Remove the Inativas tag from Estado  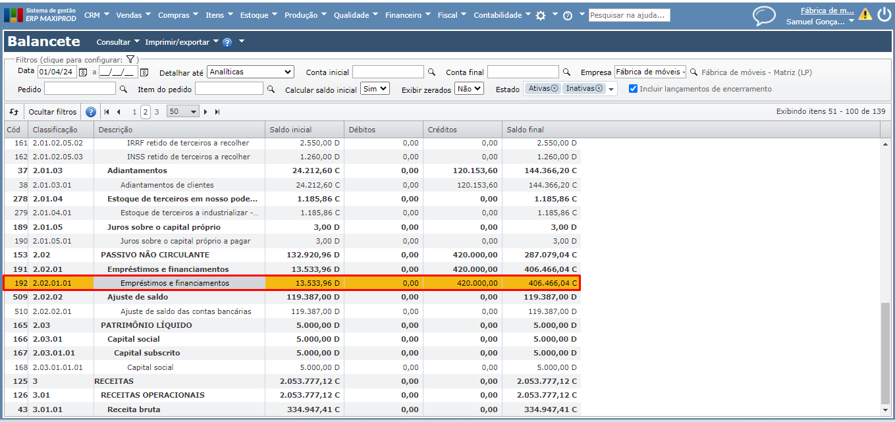click(599, 89)
